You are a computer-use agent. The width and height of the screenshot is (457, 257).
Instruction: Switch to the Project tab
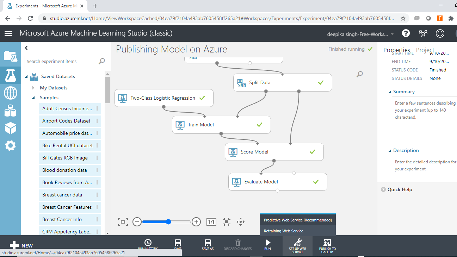coord(425,50)
